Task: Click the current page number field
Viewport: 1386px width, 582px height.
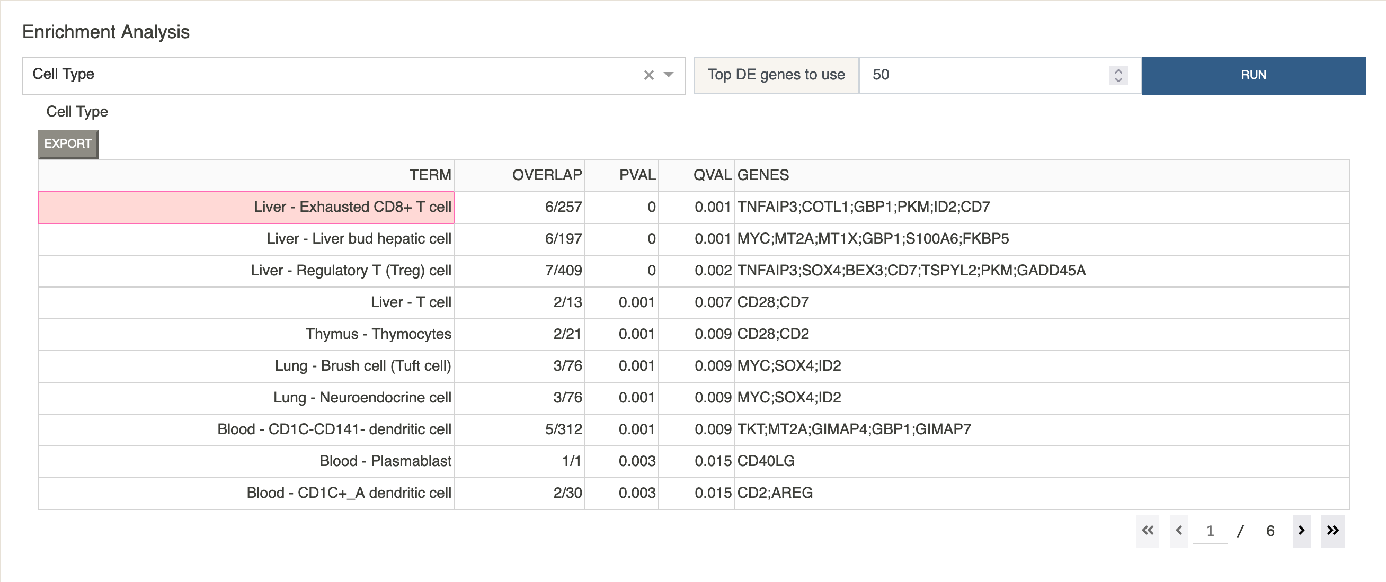Action: click(1210, 532)
